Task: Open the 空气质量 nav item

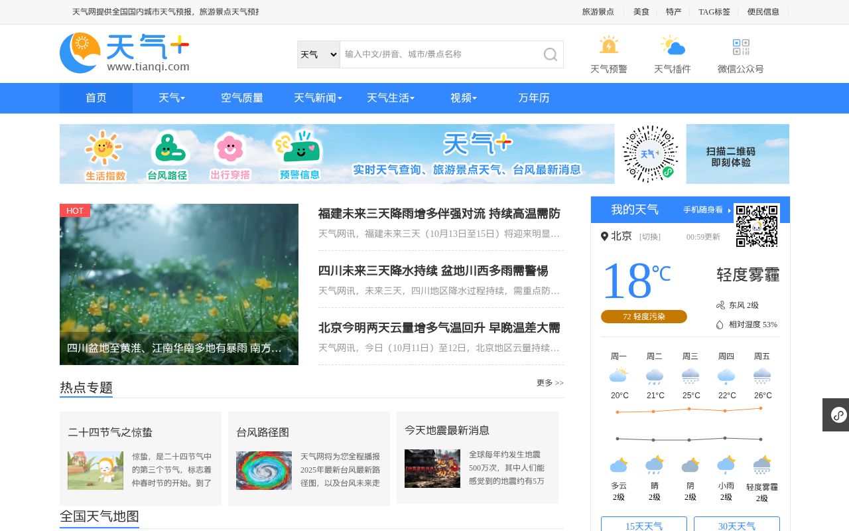Action: 242,98
